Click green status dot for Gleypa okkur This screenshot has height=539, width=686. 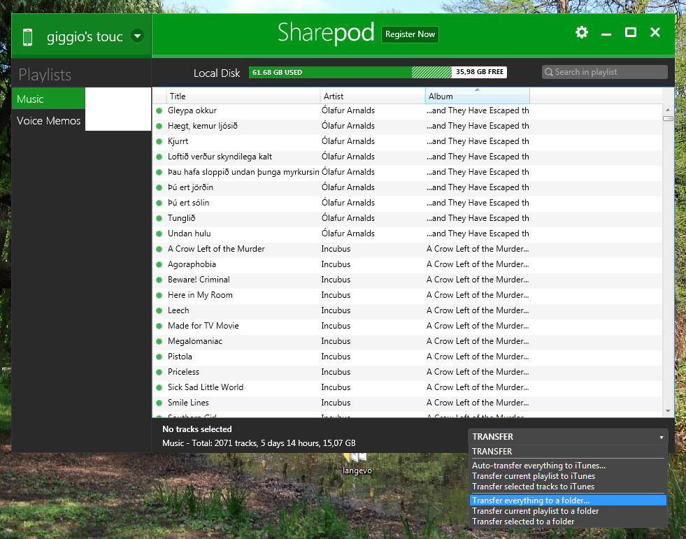pyautogui.click(x=159, y=110)
